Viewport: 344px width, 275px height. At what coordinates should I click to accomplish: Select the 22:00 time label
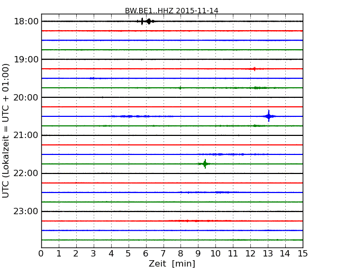coord(26,173)
